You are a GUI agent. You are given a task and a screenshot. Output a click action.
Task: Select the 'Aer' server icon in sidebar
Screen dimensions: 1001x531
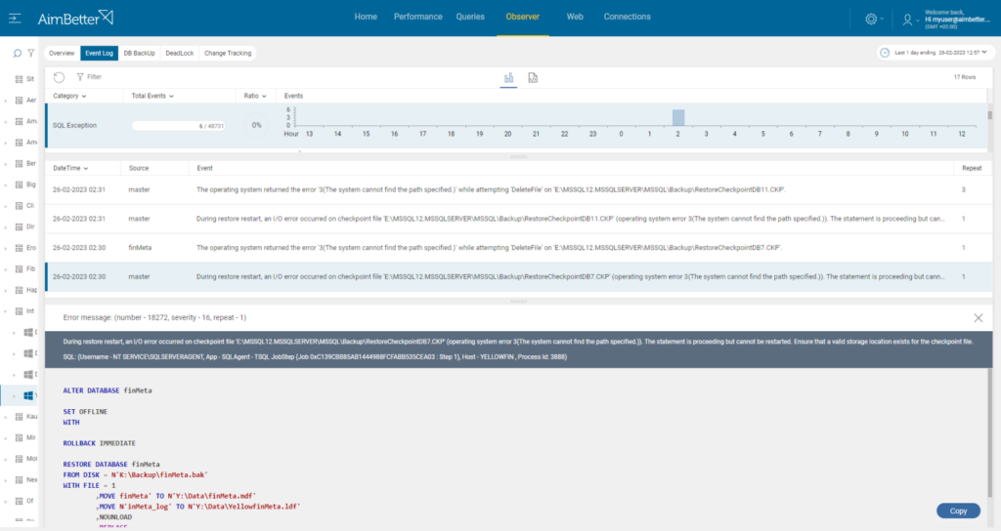click(x=19, y=101)
